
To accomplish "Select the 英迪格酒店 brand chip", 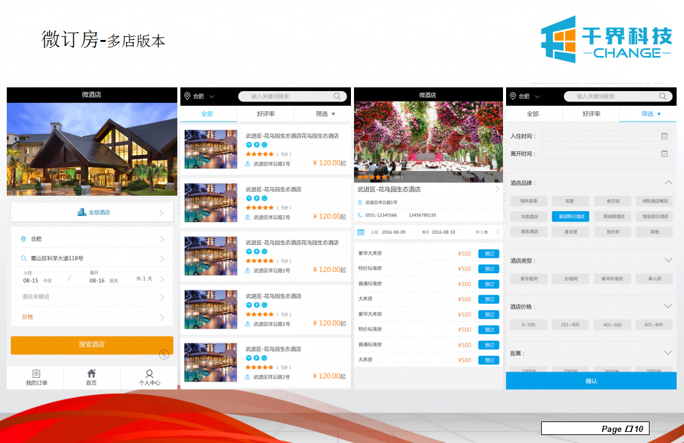I will click(613, 216).
